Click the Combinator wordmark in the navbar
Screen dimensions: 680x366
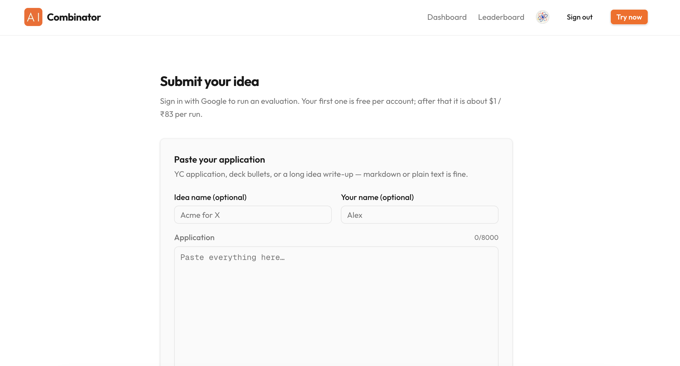(73, 17)
